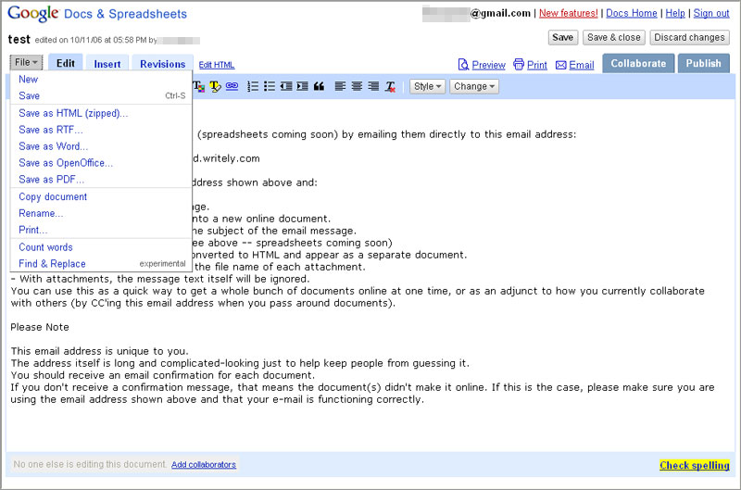Apply bulleted list formatting

[x=270, y=86]
